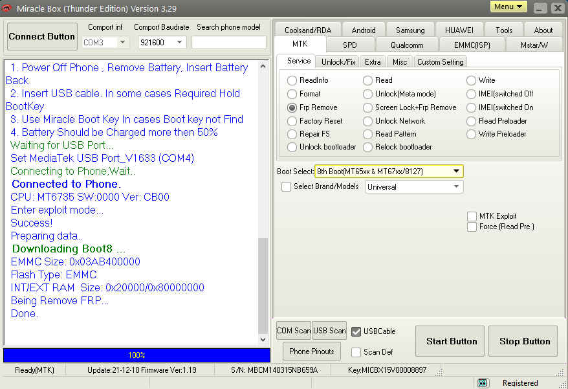This screenshot has height=389, width=568.
Task: Click the log panel scrollbar thumb
Action: tap(263, 286)
